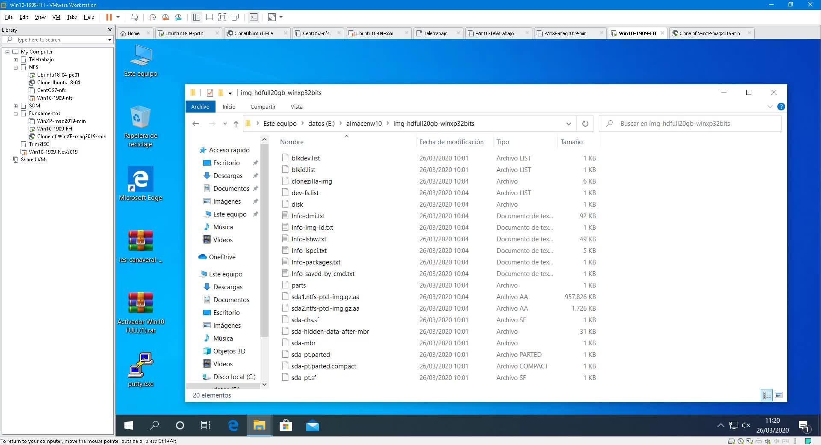Open the Snapshot Manager icon

178,17
